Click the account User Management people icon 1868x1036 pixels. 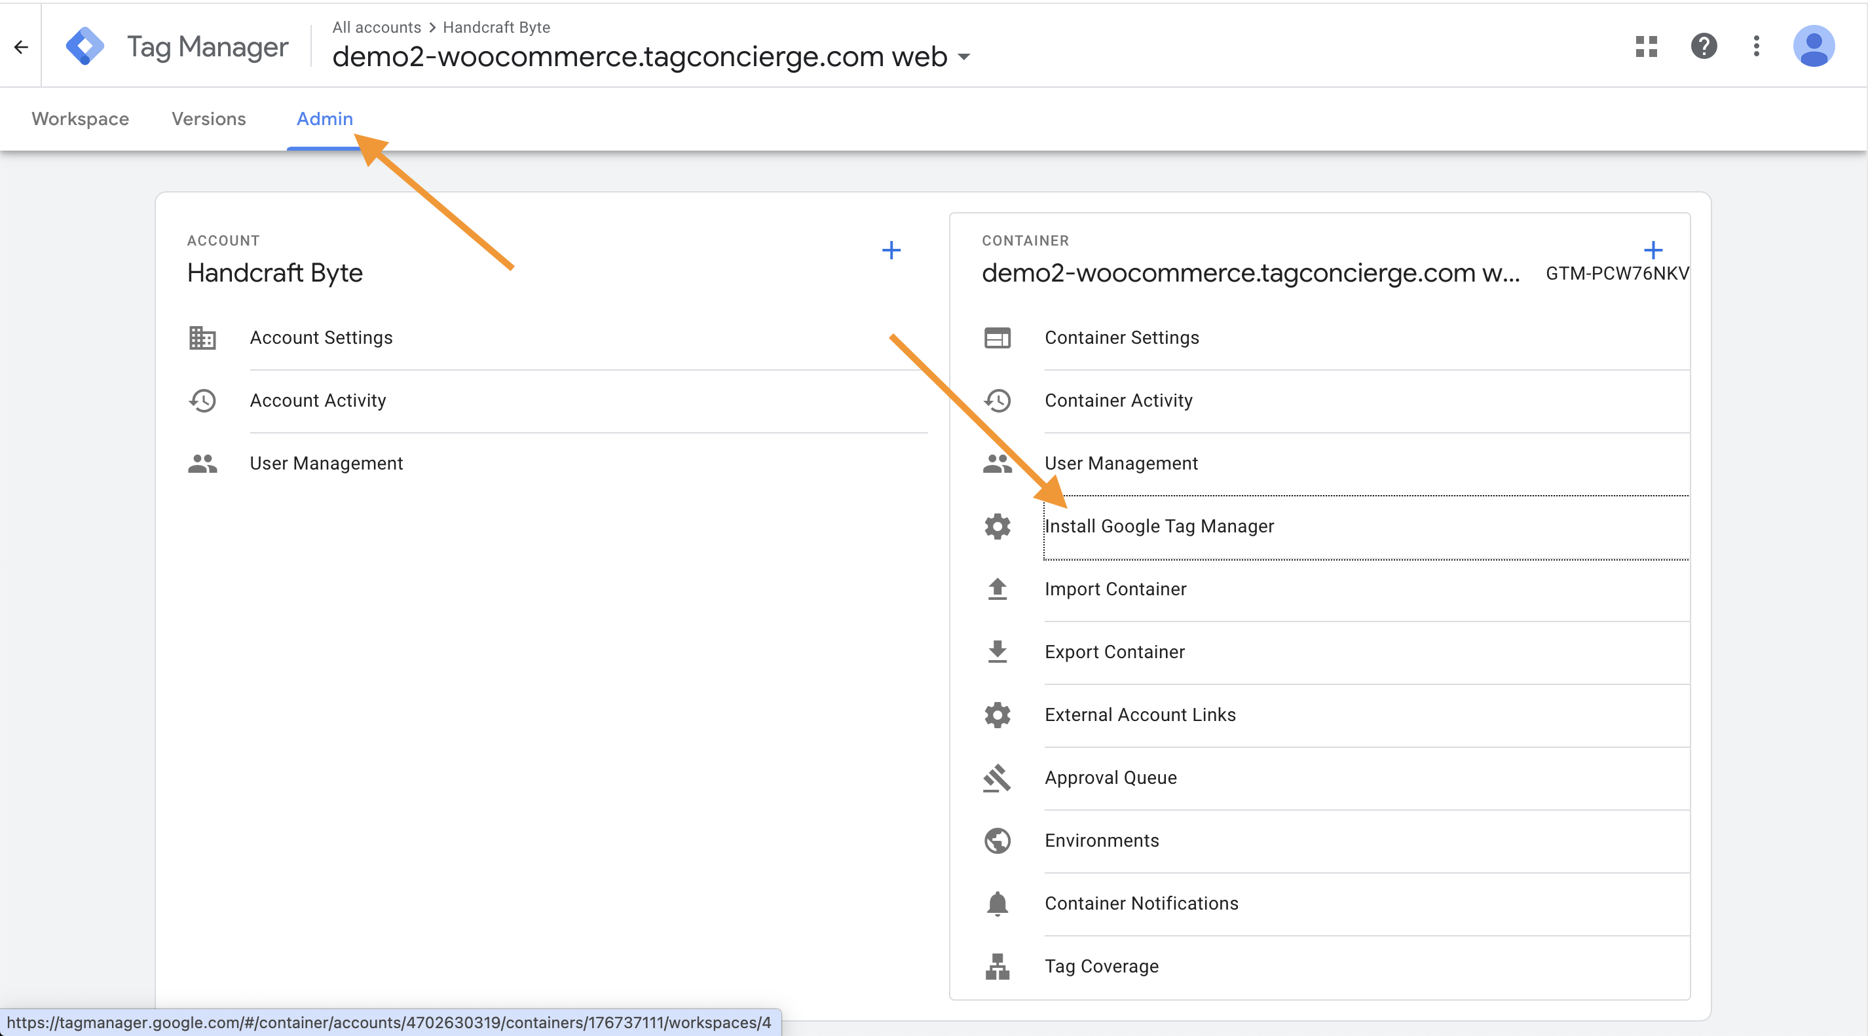[x=202, y=463]
